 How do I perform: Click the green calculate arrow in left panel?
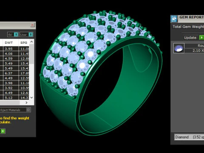pos(3,131)
